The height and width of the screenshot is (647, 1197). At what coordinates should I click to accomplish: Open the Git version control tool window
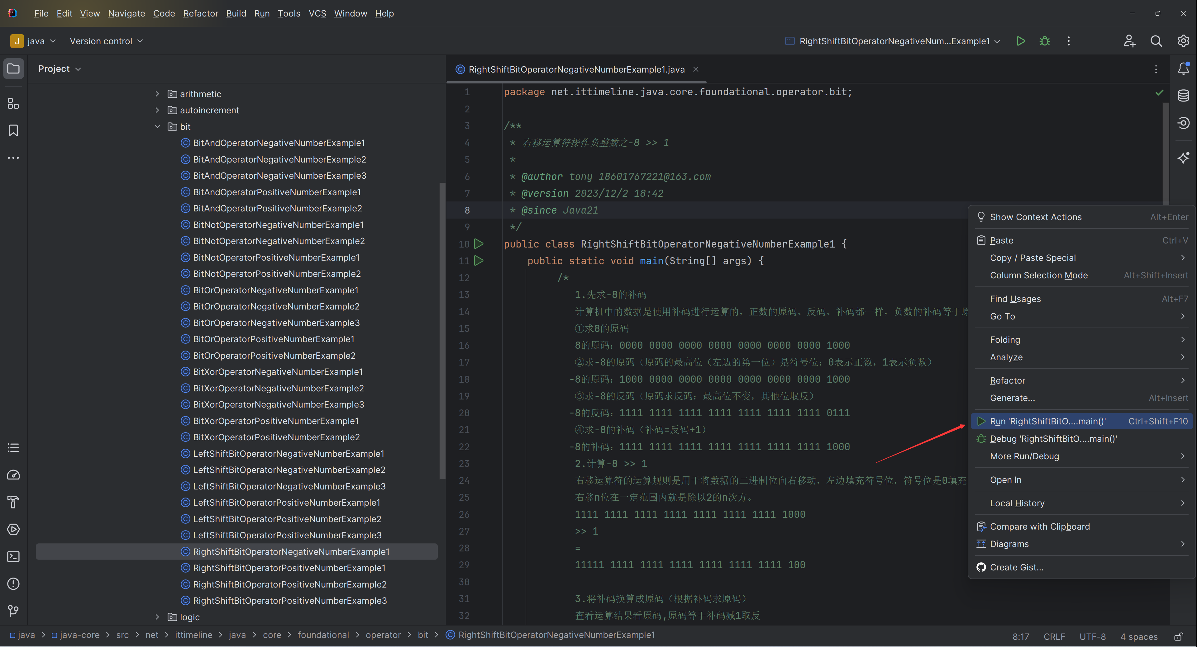(13, 611)
